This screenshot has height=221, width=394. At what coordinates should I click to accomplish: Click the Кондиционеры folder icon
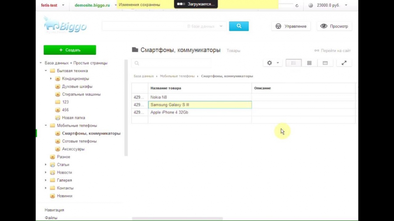click(57, 79)
